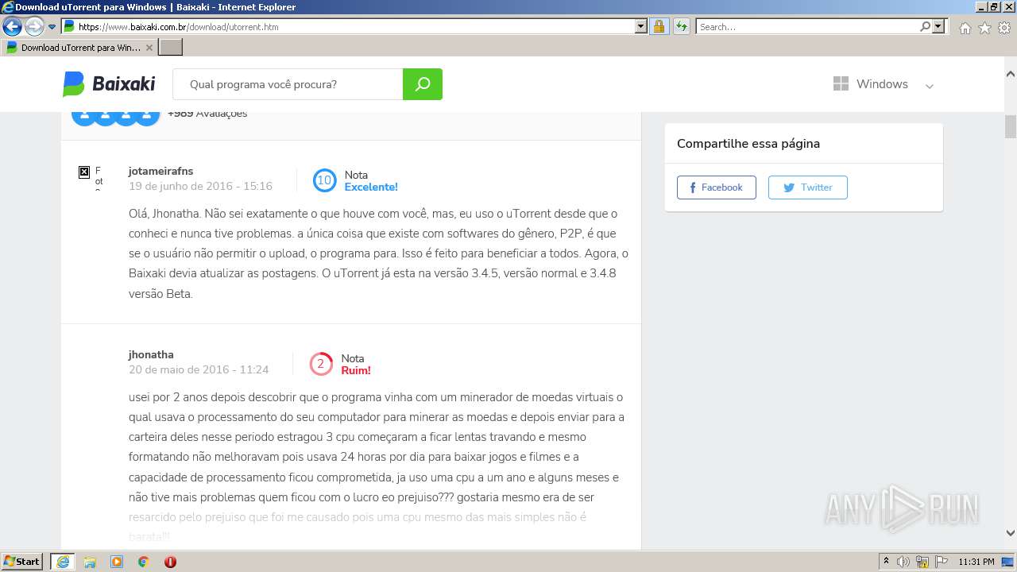Image resolution: width=1017 pixels, height=572 pixels.
Task: Go forward with the browser Forward arrow
Action: point(34,27)
